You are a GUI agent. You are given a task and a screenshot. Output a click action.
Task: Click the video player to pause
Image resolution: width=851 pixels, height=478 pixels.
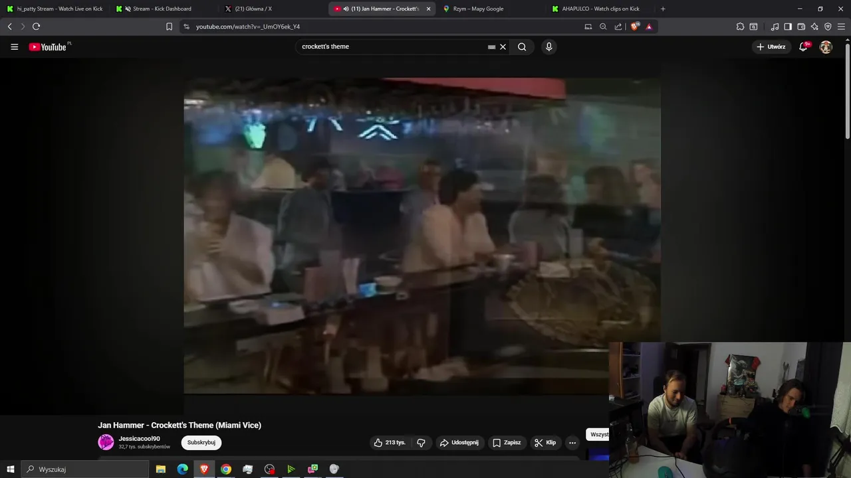point(422,236)
